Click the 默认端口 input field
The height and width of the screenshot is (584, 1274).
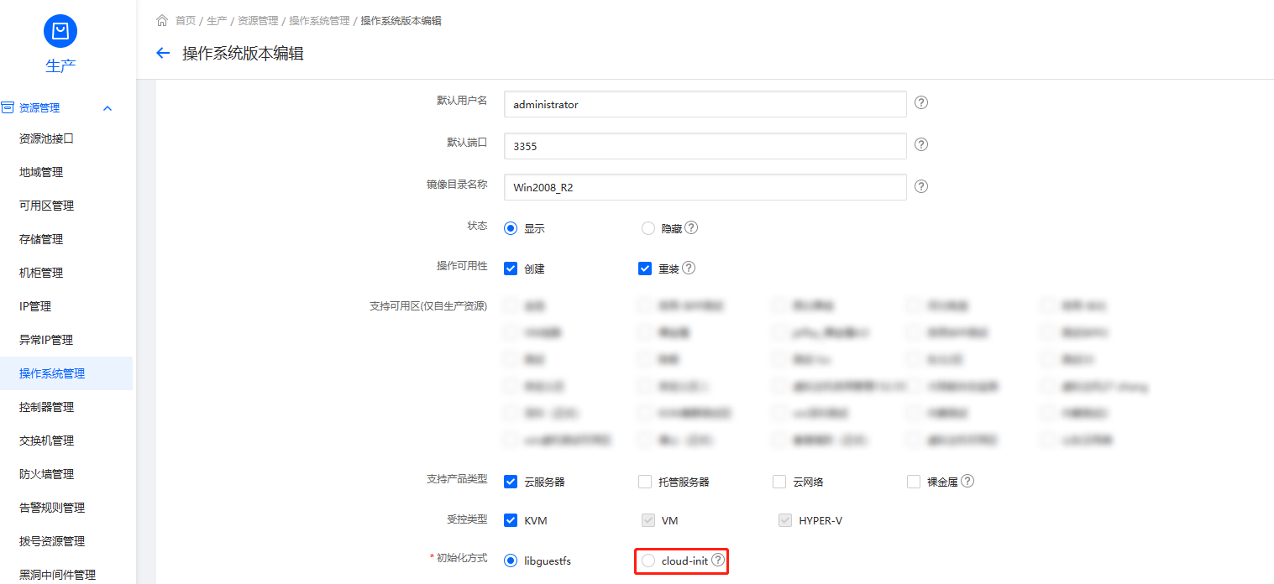705,146
